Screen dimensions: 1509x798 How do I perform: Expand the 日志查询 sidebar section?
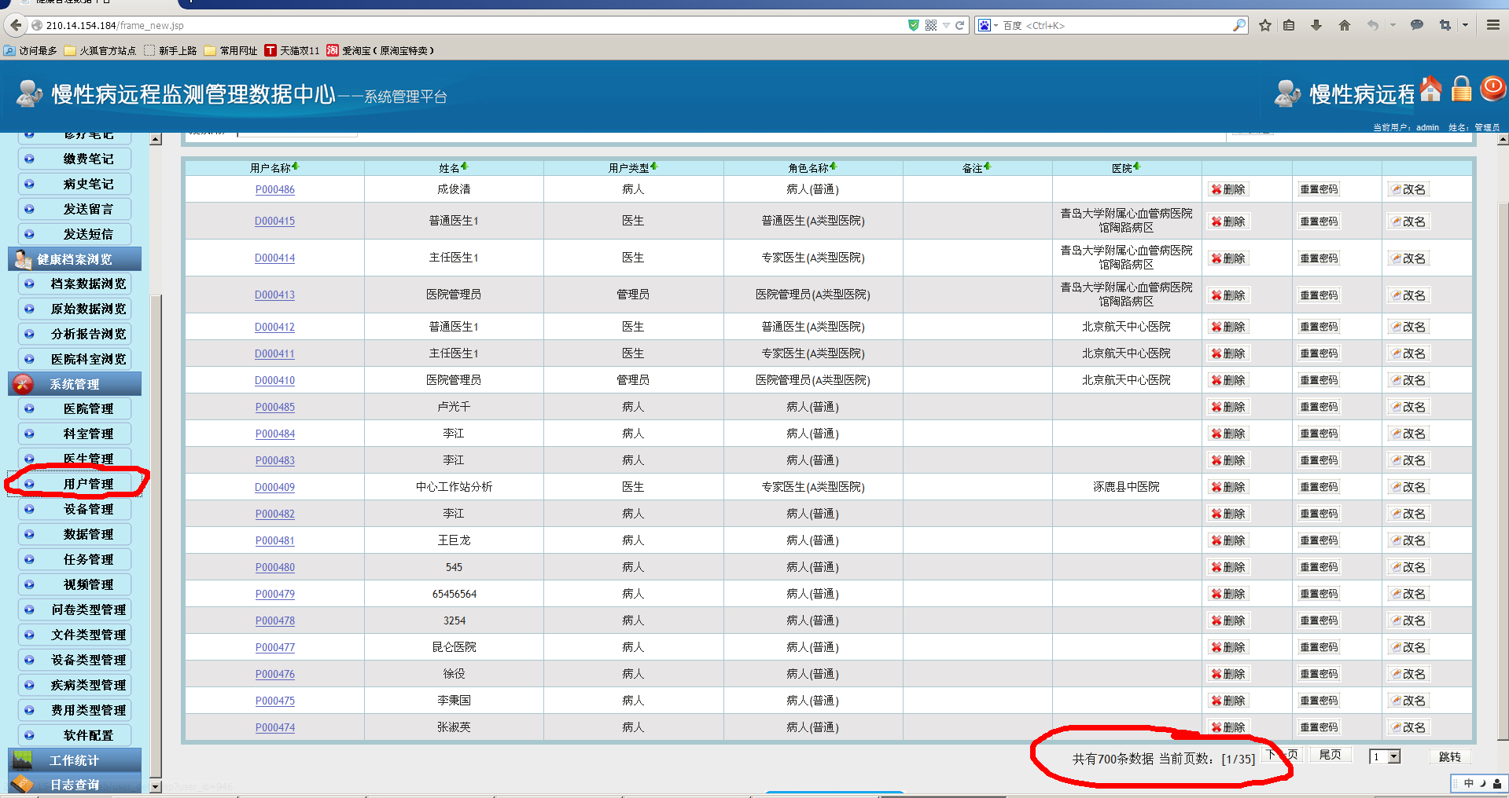(75, 784)
